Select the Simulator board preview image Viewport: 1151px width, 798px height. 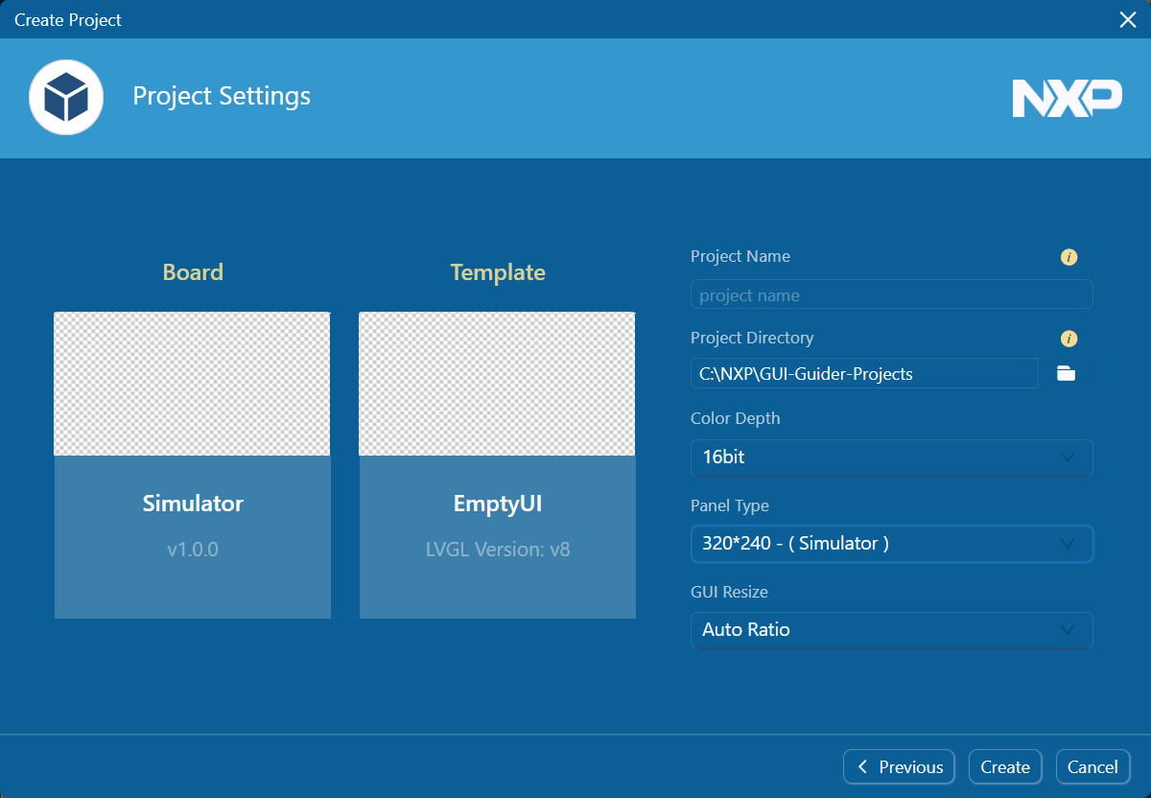[x=192, y=384]
